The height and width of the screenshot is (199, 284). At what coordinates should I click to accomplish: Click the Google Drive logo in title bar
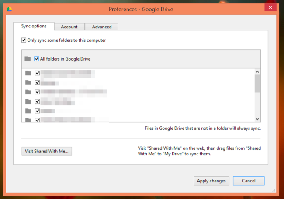[x=9, y=8]
